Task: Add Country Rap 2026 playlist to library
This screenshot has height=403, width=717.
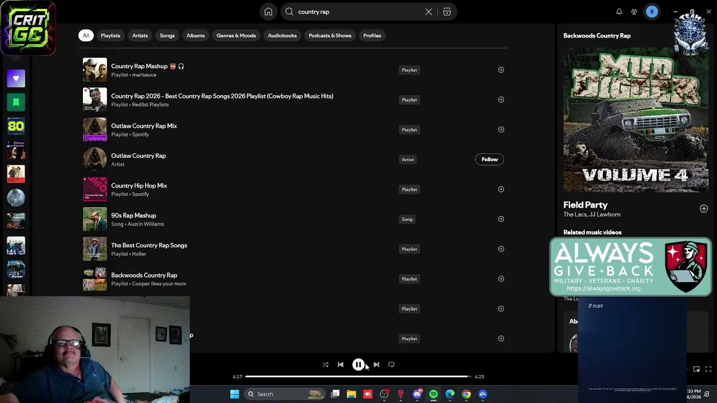Action: [x=501, y=100]
